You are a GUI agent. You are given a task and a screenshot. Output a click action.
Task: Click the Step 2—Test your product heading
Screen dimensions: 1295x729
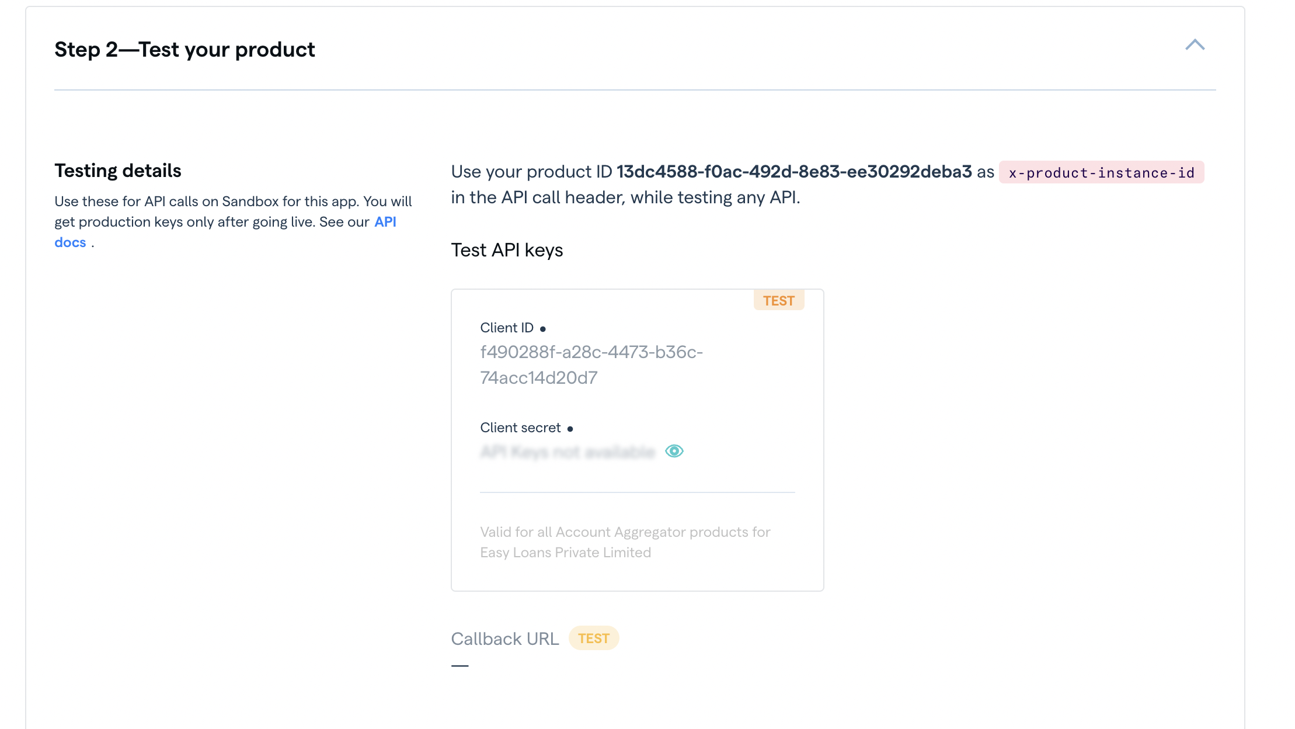click(184, 50)
